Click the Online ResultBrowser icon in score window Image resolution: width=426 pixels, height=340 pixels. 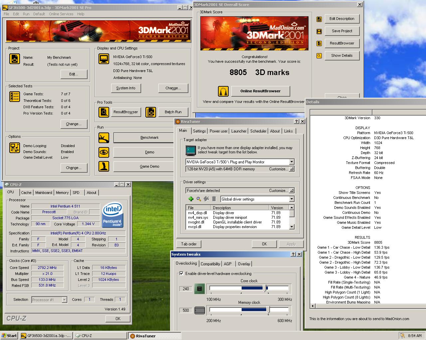point(223,91)
